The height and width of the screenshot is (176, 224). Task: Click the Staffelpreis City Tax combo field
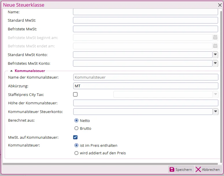(163, 94)
